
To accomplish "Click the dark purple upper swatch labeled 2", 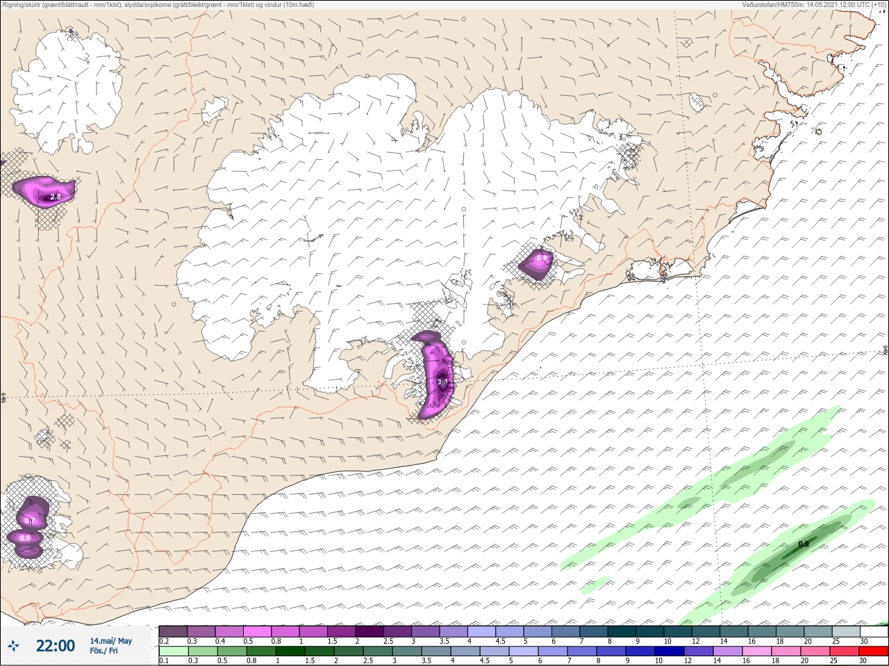I will (x=370, y=631).
